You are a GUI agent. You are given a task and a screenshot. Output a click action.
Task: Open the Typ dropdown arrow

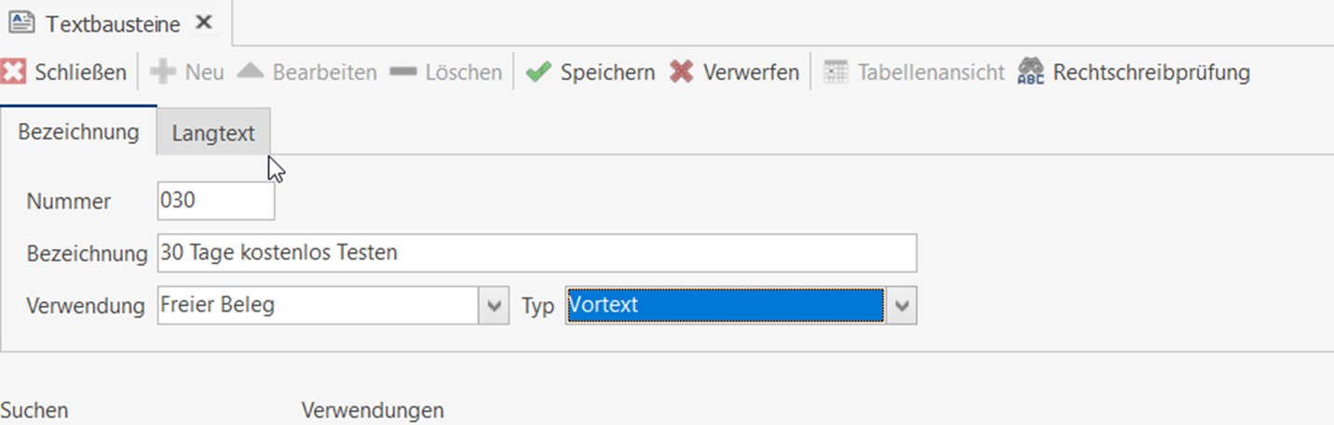(x=902, y=305)
